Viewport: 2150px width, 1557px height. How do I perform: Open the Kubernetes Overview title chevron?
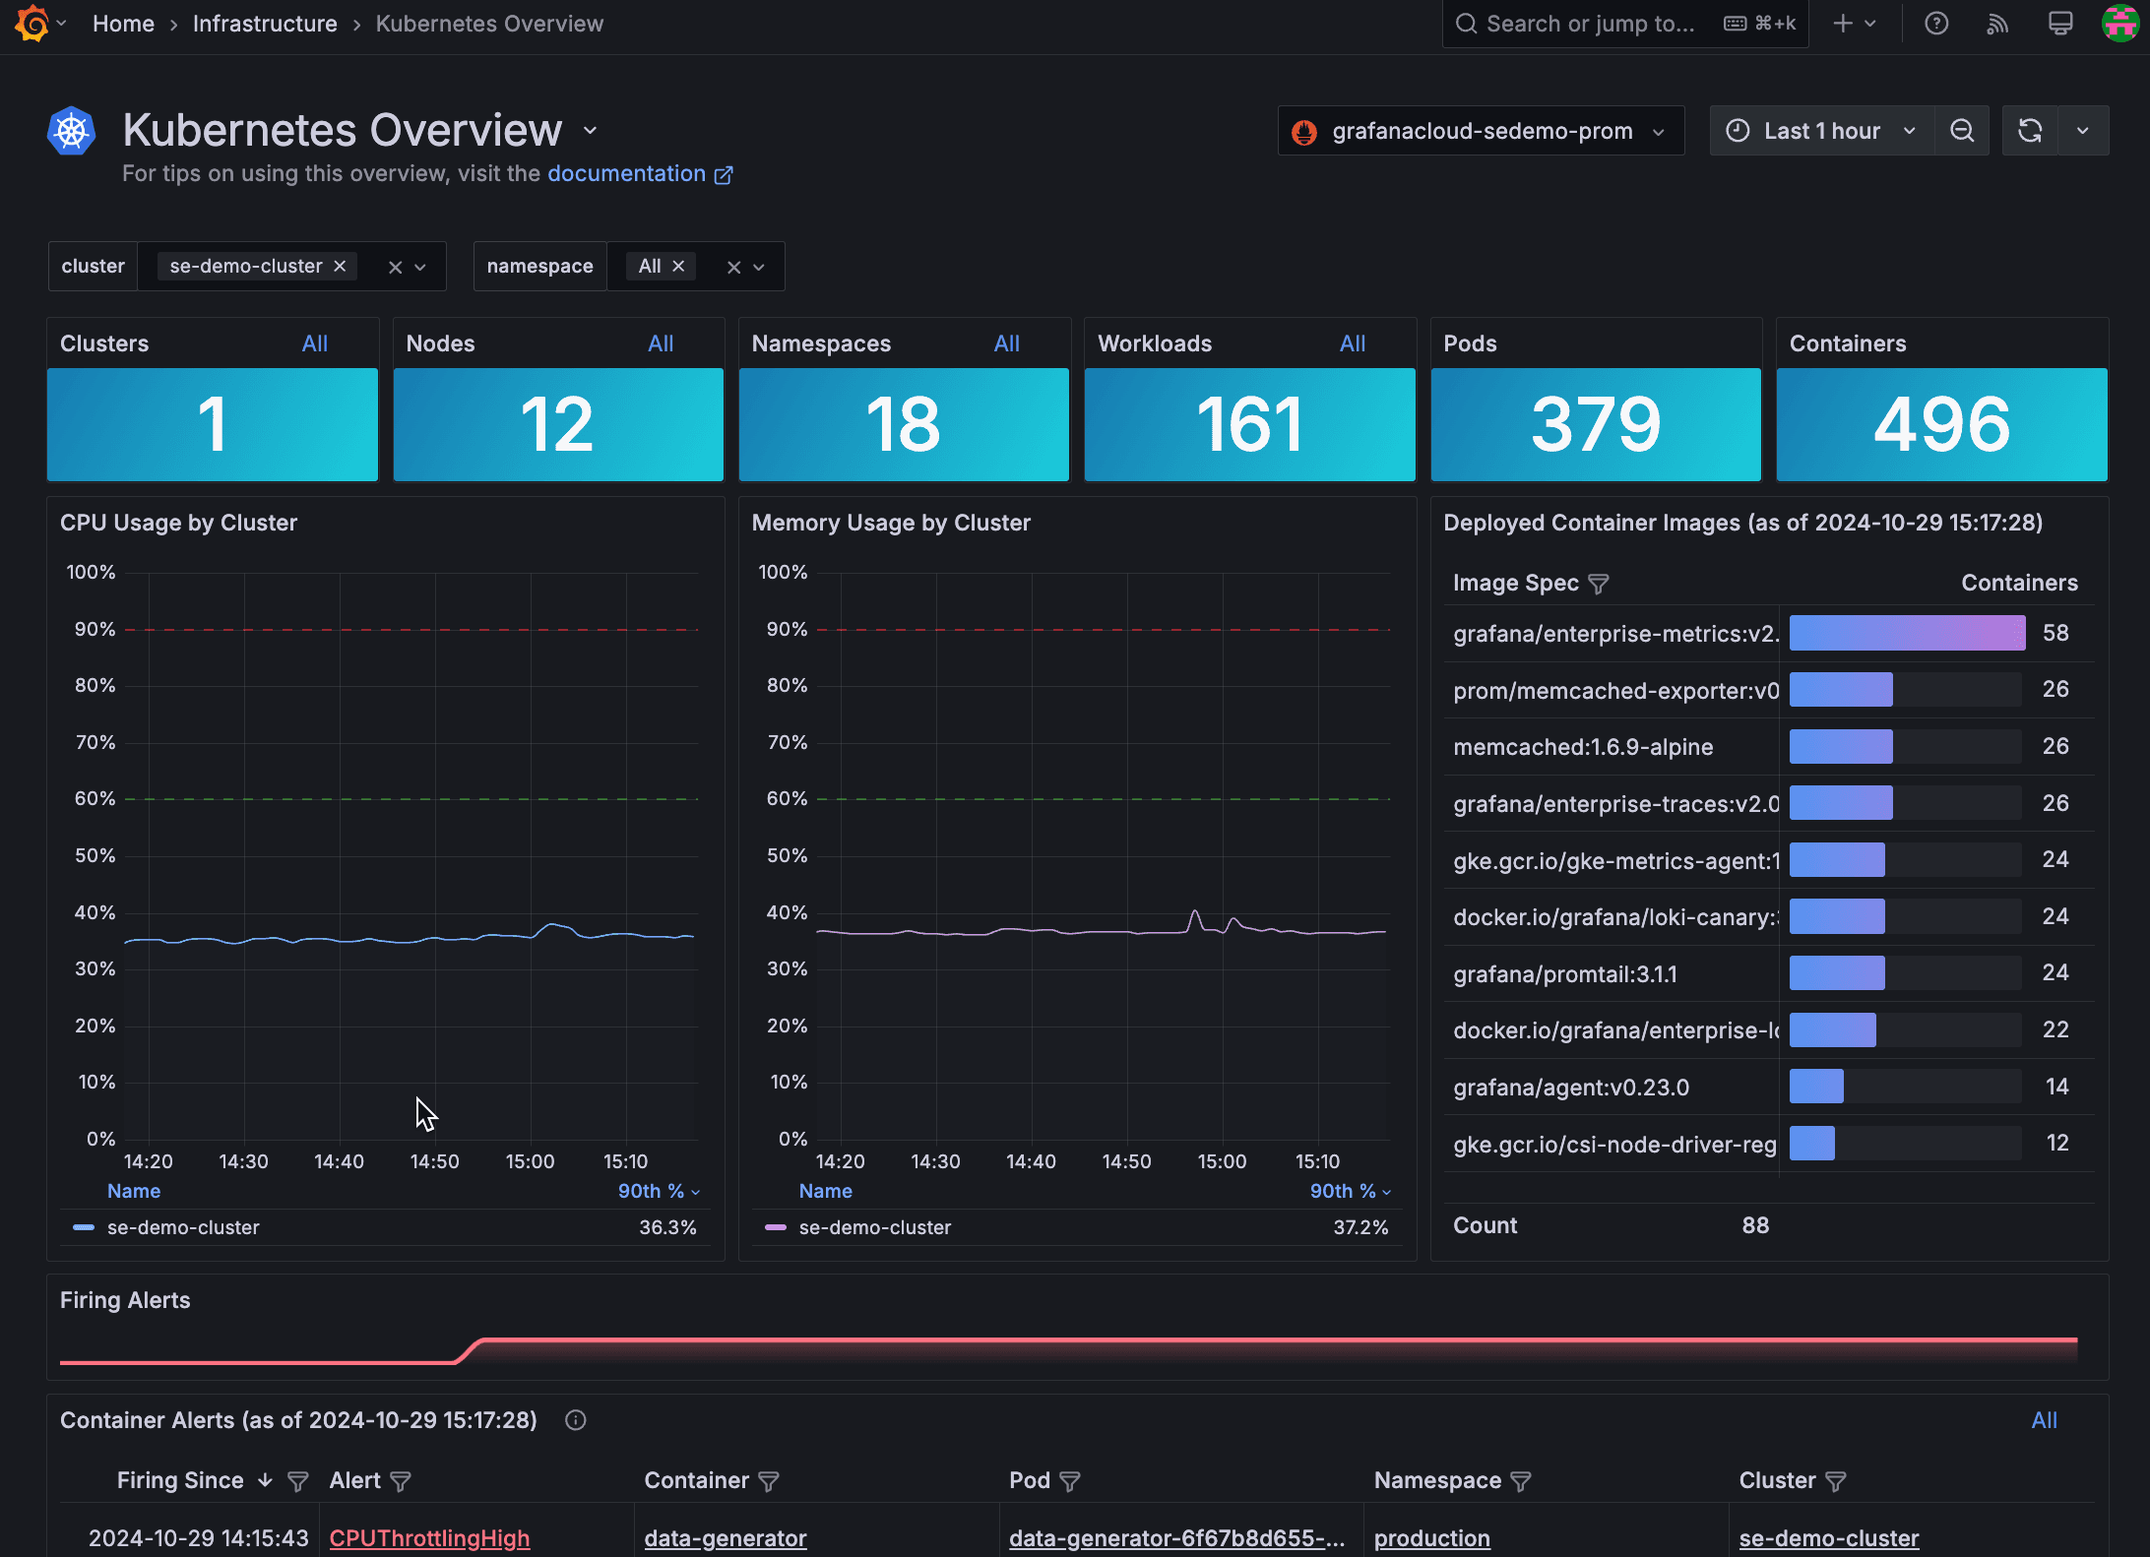tap(590, 130)
